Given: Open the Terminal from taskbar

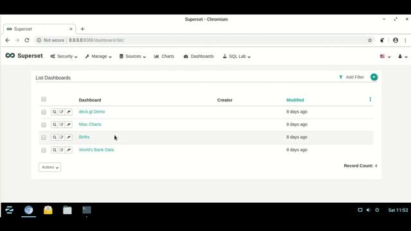Looking at the screenshot, I should [87, 210].
